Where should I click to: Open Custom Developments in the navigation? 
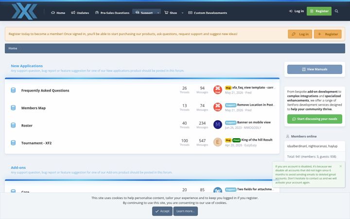208,13
